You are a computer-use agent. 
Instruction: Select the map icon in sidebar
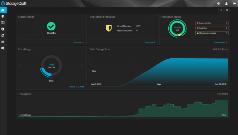pos(3,23)
